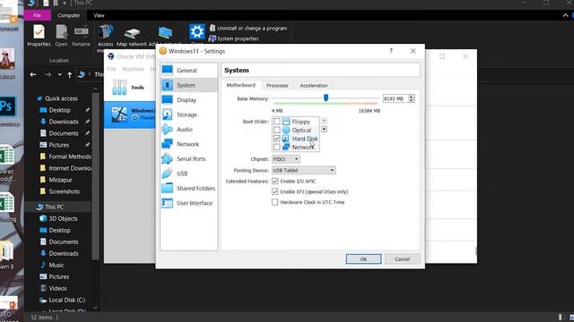The image size is (574, 322).
Task: Move boot device down with arrow button
Action: pyautogui.click(x=324, y=129)
